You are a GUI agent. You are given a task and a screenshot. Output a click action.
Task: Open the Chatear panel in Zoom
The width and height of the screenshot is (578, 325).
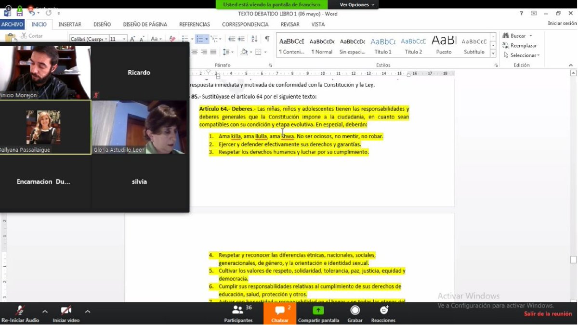(x=280, y=313)
